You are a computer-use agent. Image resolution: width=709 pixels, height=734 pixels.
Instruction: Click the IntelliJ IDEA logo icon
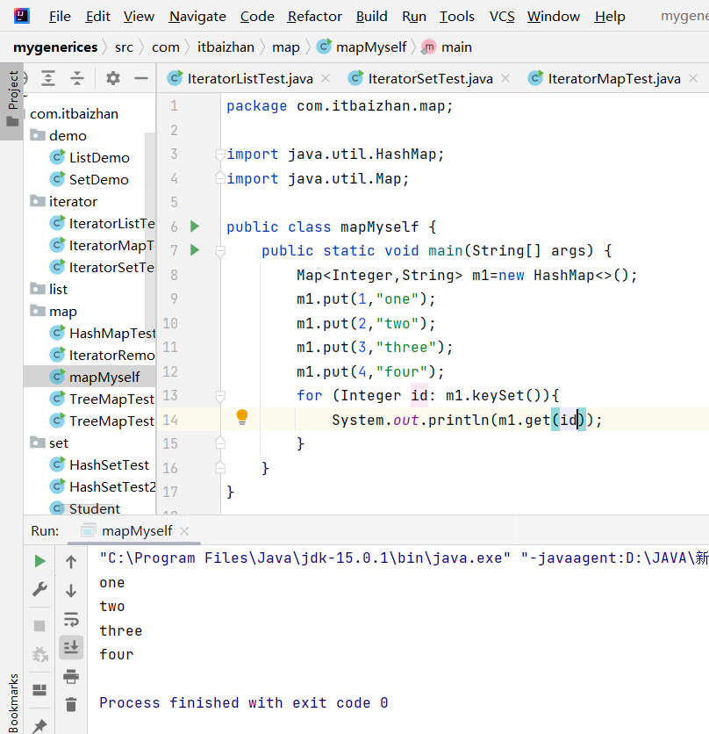click(22, 16)
